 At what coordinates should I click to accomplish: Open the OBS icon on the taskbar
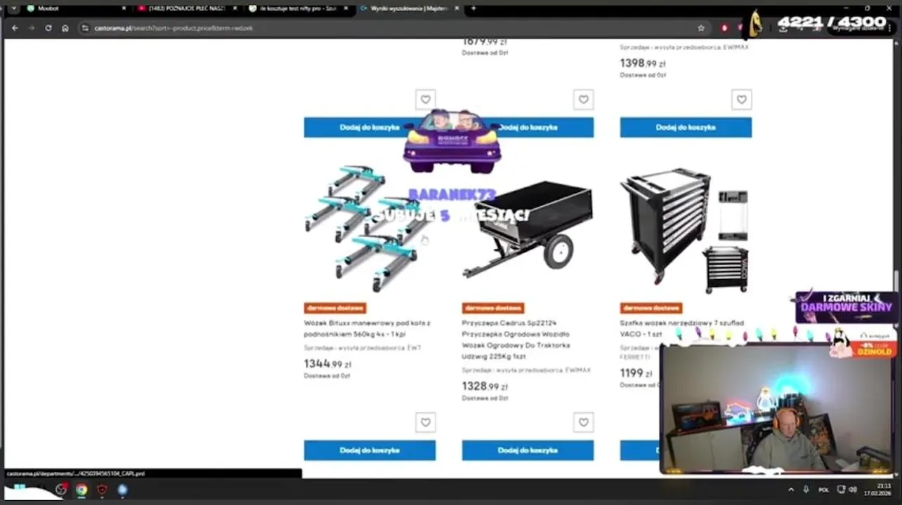[61, 490]
